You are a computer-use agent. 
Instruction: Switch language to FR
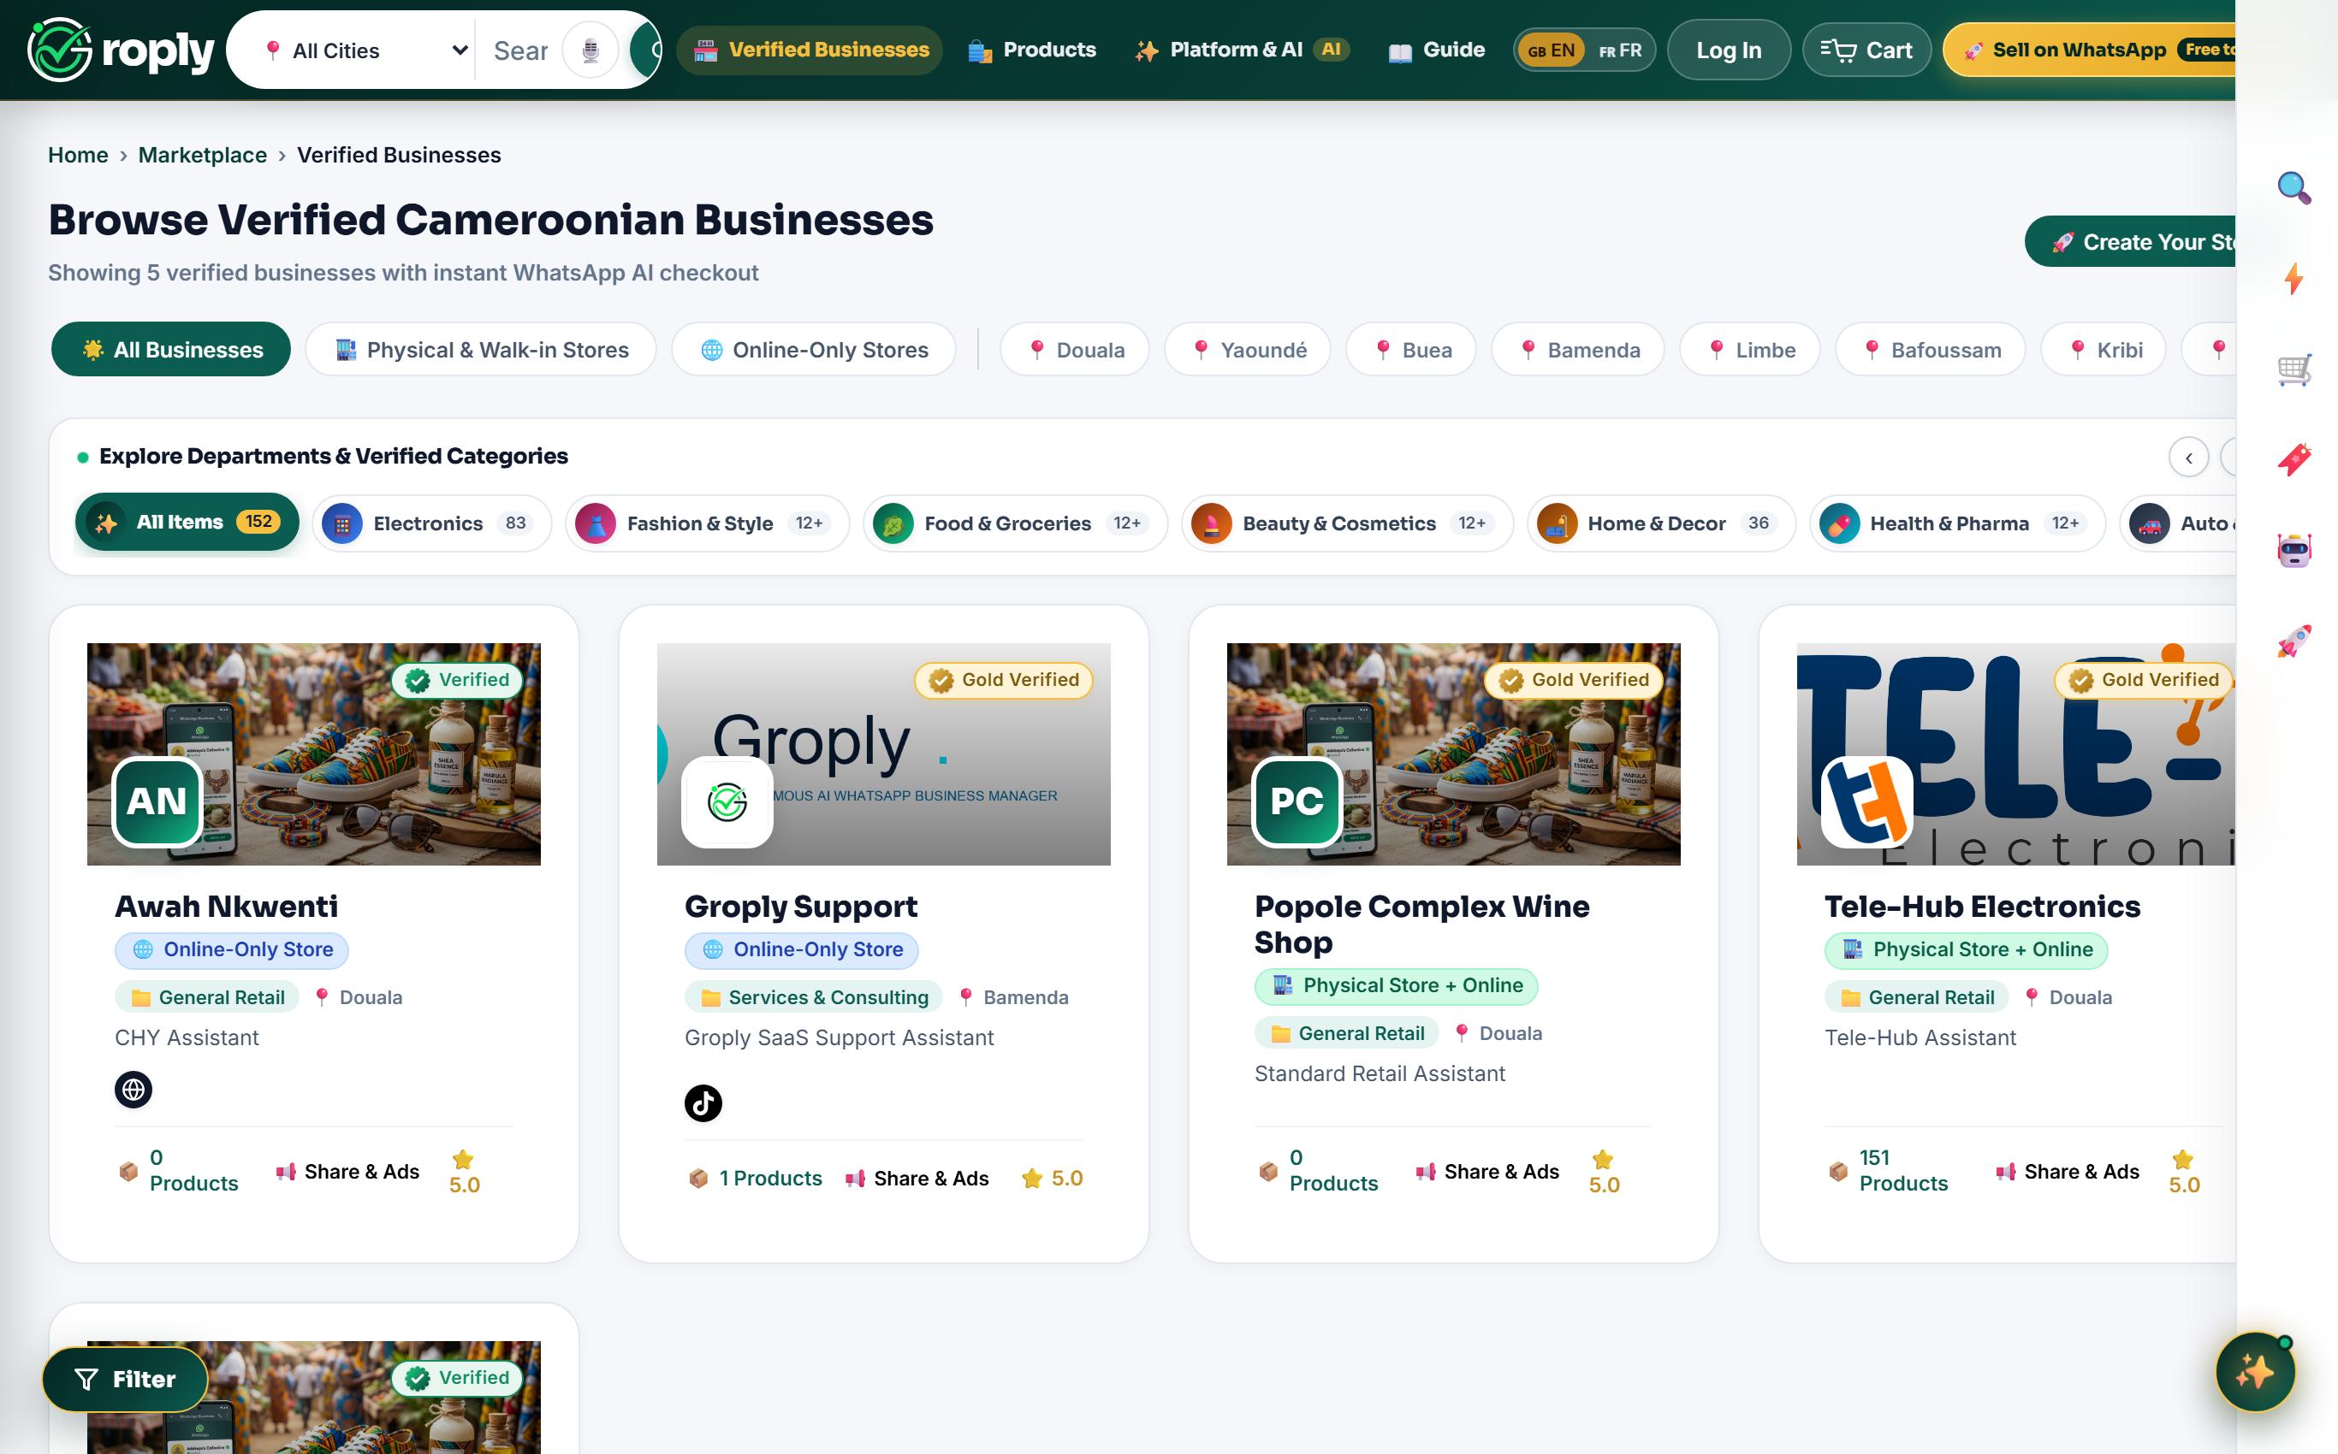(x=1620, y=50)
